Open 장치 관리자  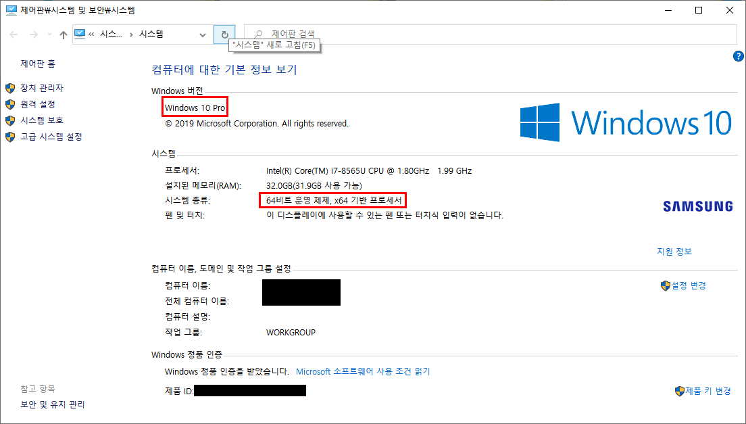click(42, 88)
